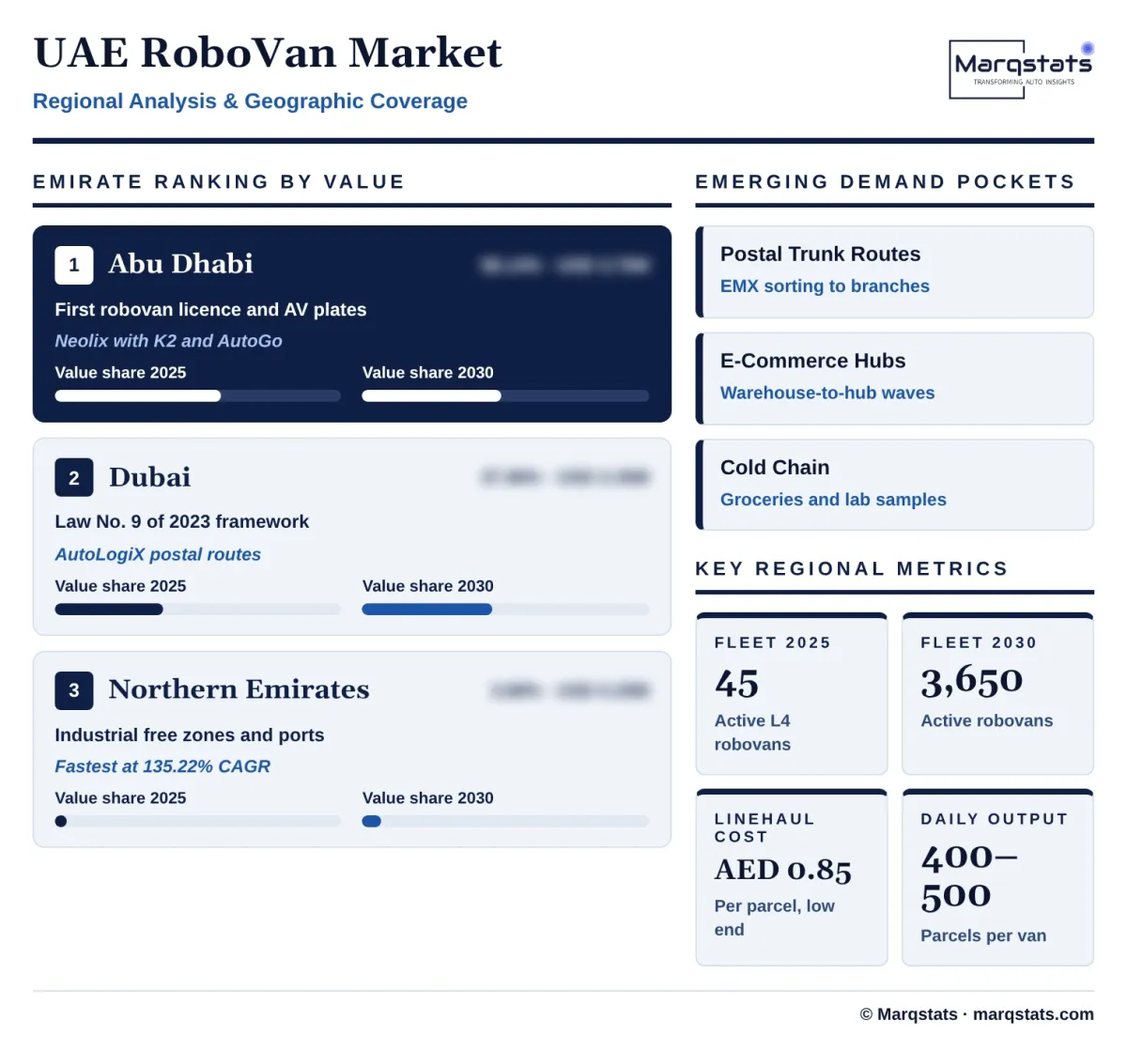Click the Emerging Demand Pockets heading
The width and height of the screenshot is (1127, 1051).
(885, 182)
